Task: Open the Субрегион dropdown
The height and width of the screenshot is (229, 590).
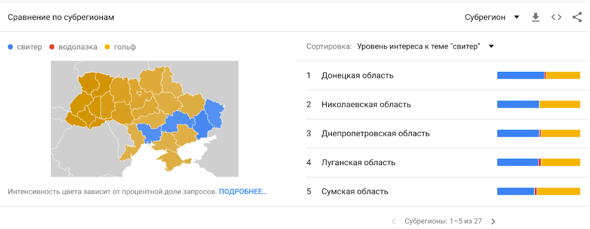Action: click(492, 18)
